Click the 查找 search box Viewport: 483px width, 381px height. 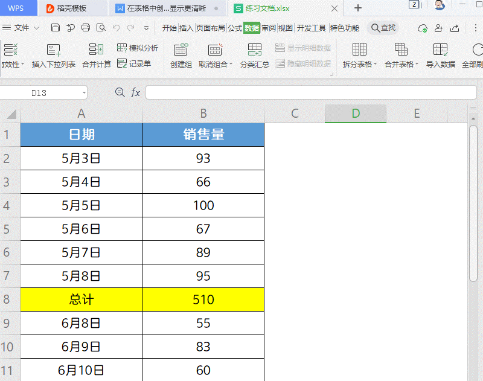tap(384, 28)
